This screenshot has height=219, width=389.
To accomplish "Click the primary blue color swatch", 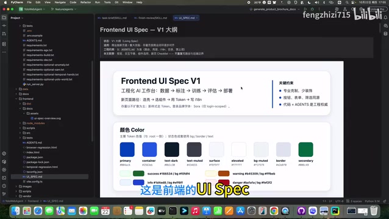I will (127, 150).
